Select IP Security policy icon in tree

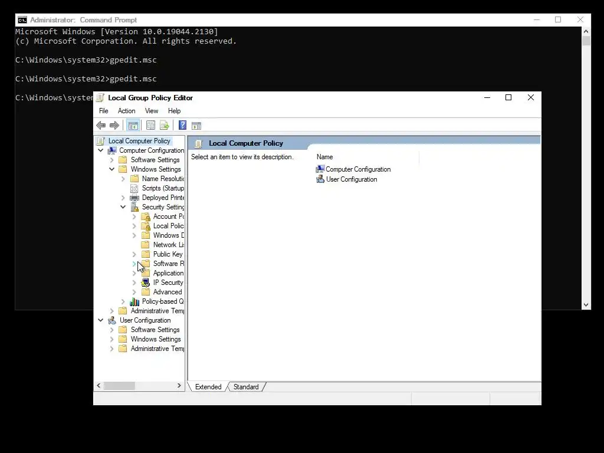pos(146,283)
